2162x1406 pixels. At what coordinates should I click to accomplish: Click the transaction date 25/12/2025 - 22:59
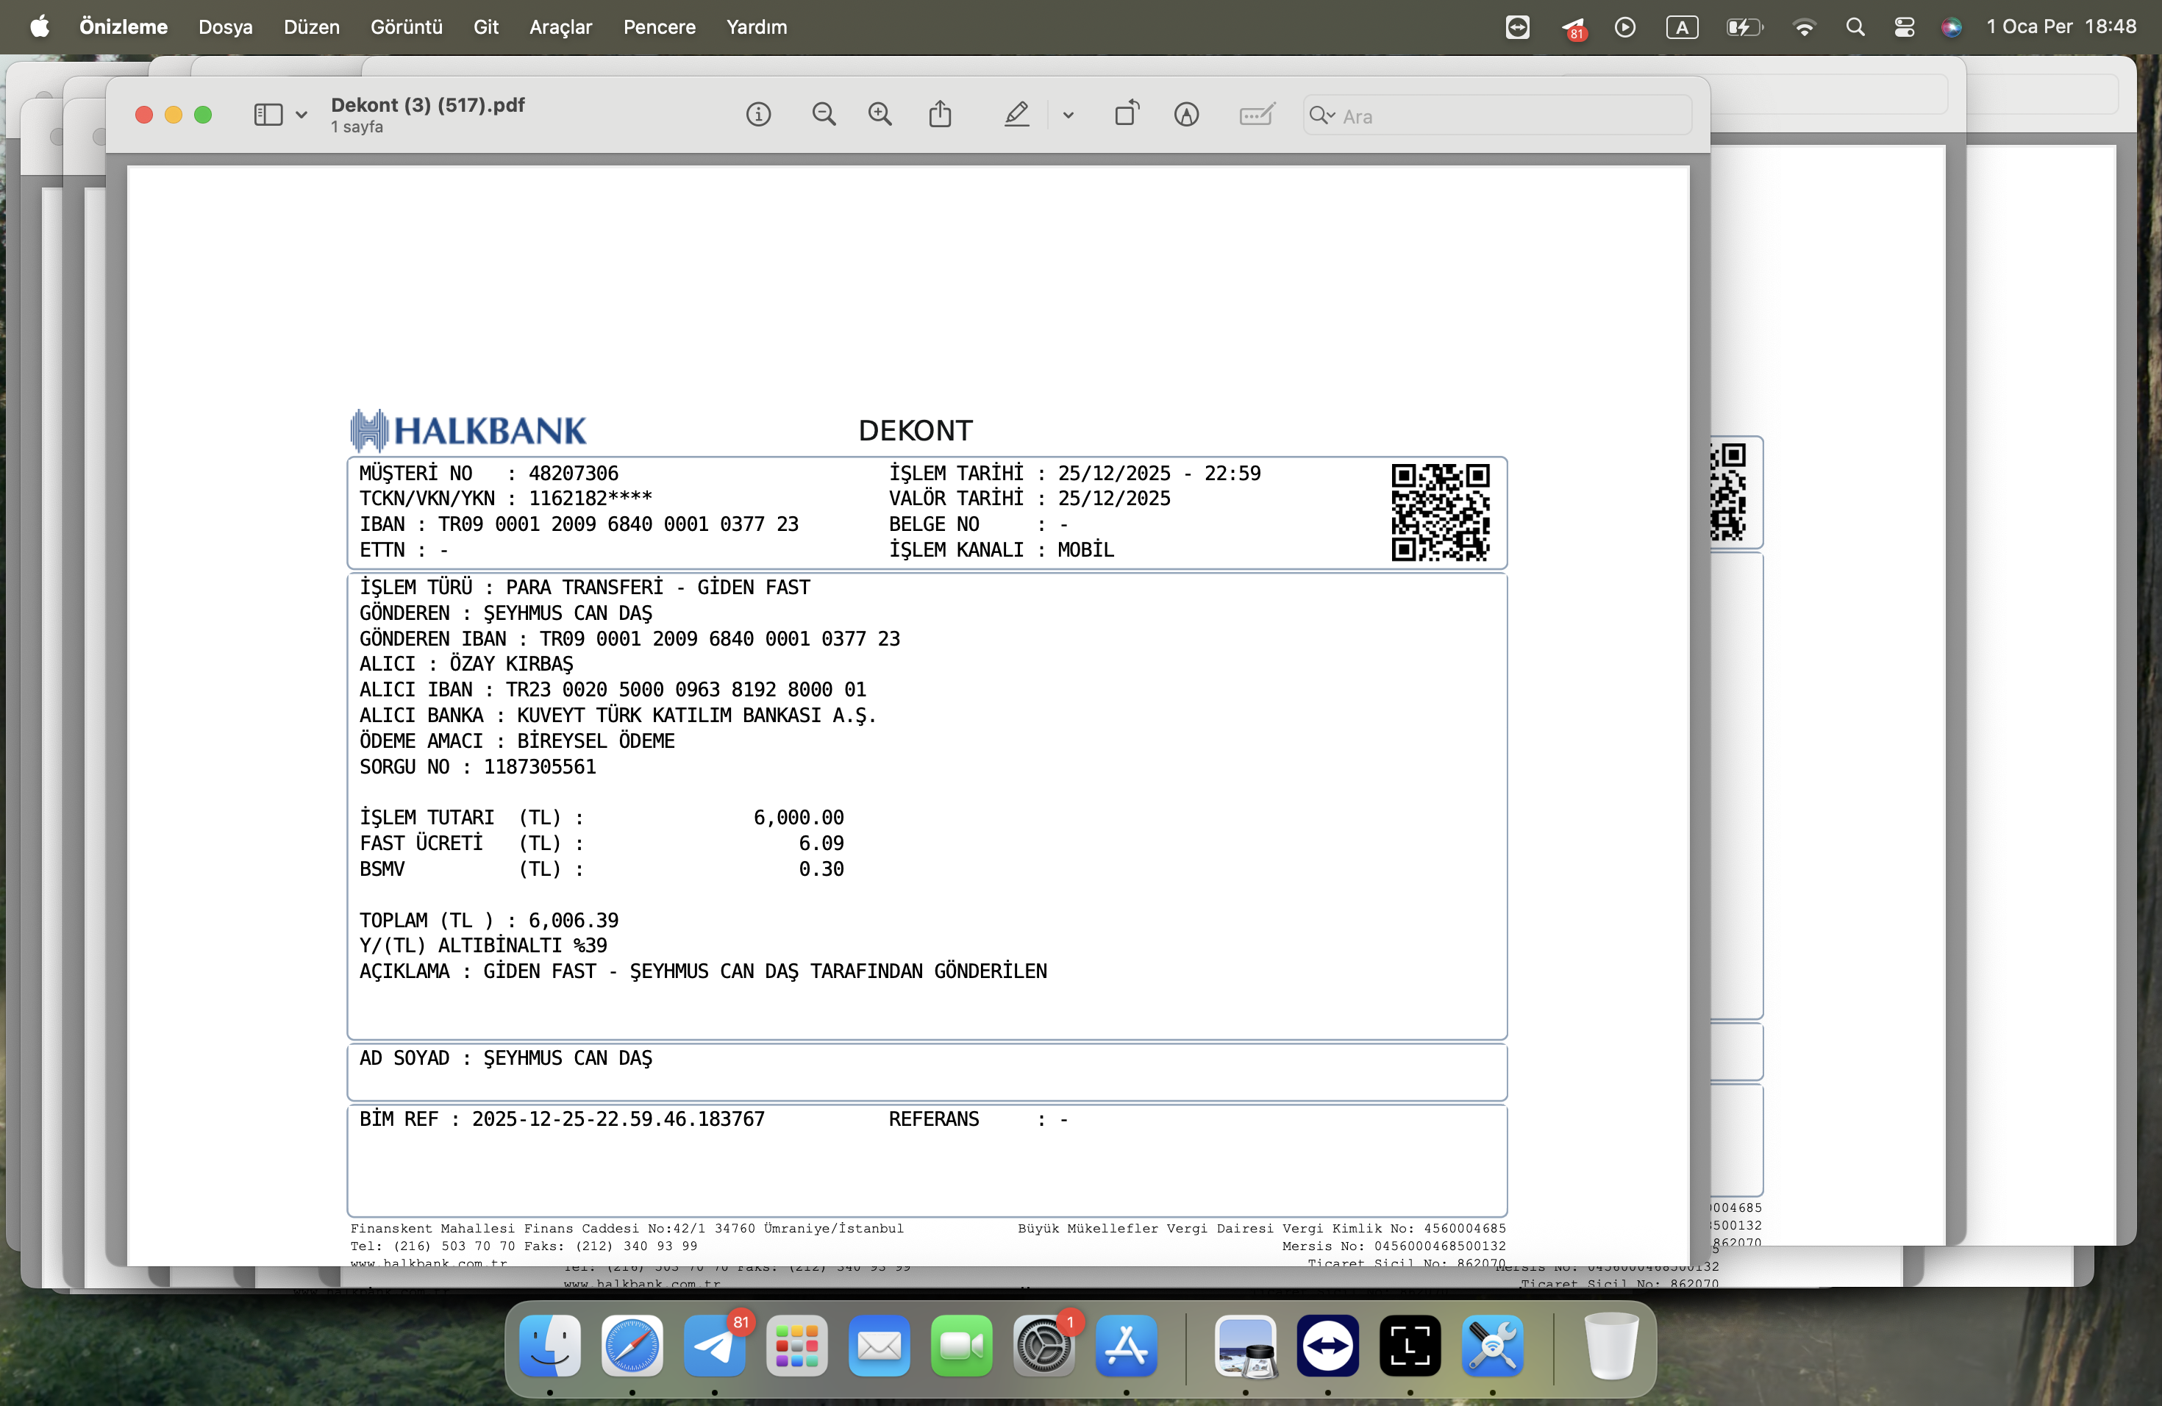pos(1159,474)
